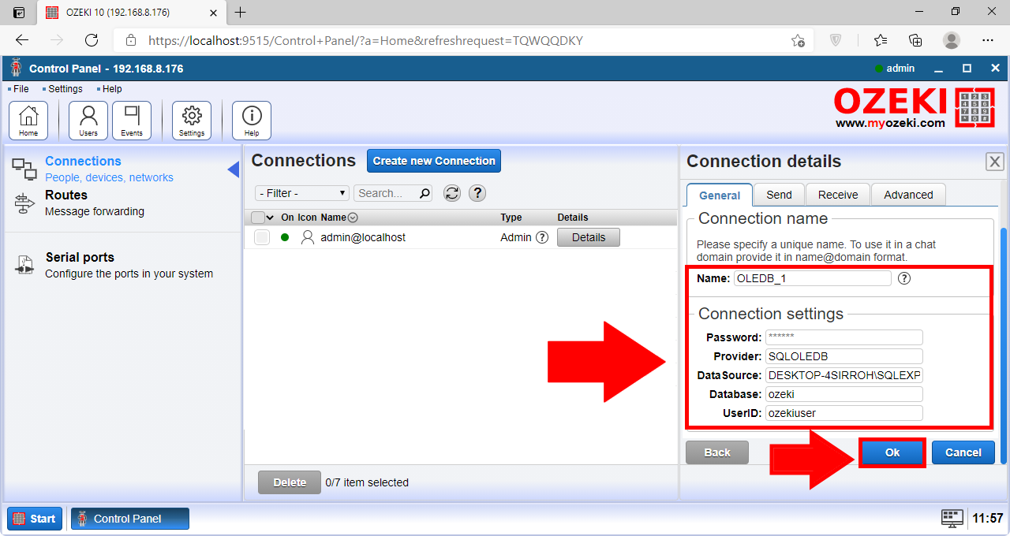The height and width of the screenshot is (536, 1010).
Task: Close the Connection details panel
Action: (x=995, y=162)
